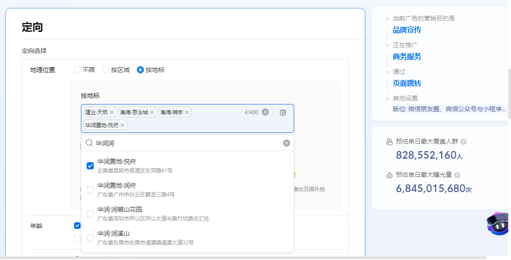Remove the 瀚海·思念城 landmark tag
The width and height of the screenshot is (511, 260).
tap(152, 112)
